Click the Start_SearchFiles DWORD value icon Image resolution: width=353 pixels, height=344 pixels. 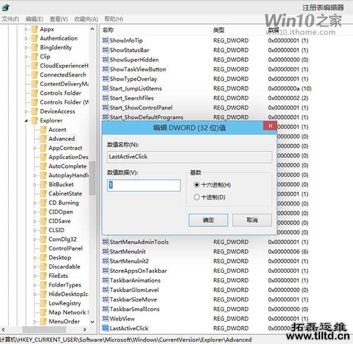[x=105, y=98]
